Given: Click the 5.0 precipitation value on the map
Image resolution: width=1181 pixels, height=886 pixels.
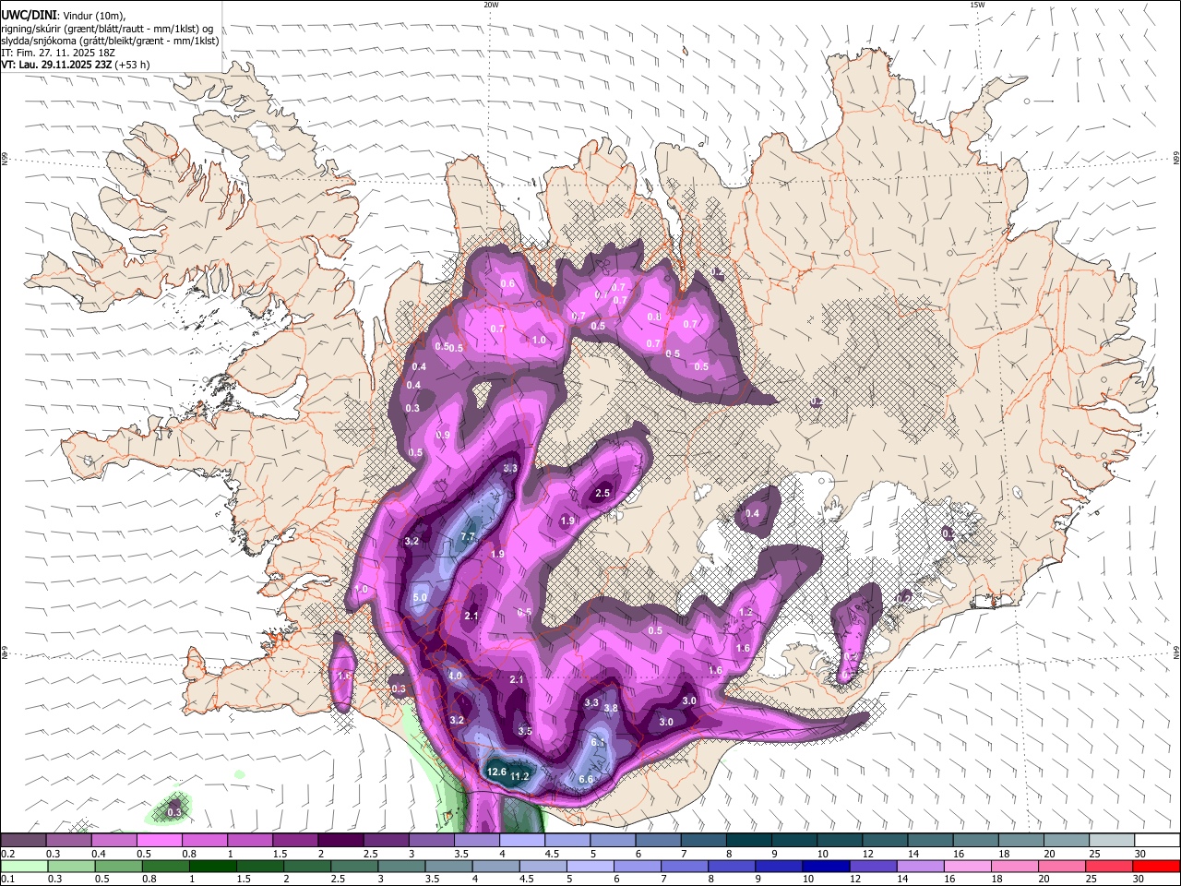Looking at the screenshot, I should [x=420, y=597].
